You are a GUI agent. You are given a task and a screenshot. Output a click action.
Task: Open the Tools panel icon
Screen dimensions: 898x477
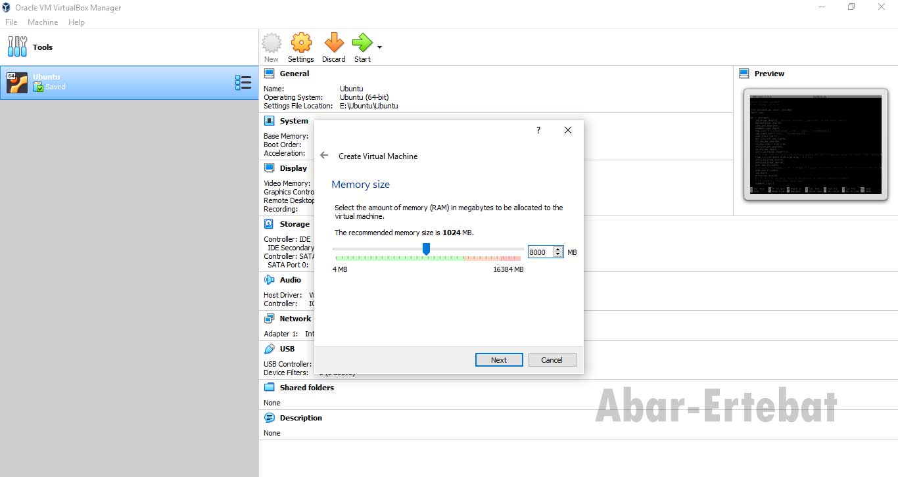pyautogui.click(x=18, y=47)
